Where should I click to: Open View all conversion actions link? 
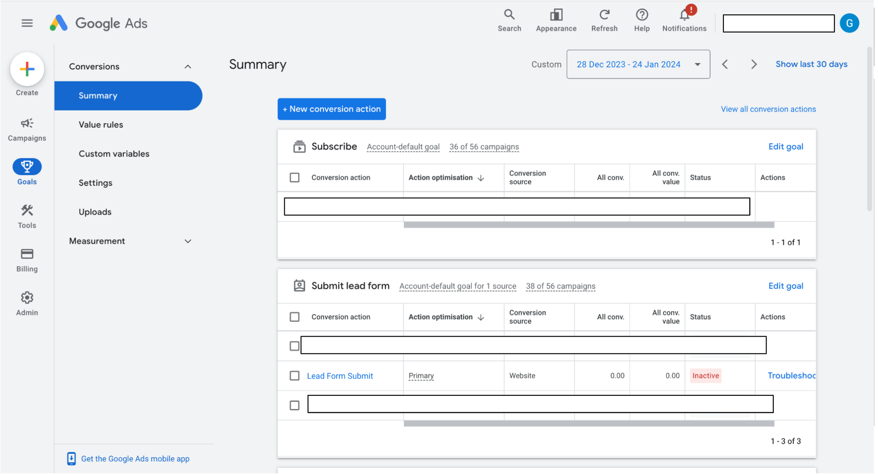[x=768, y=109]
